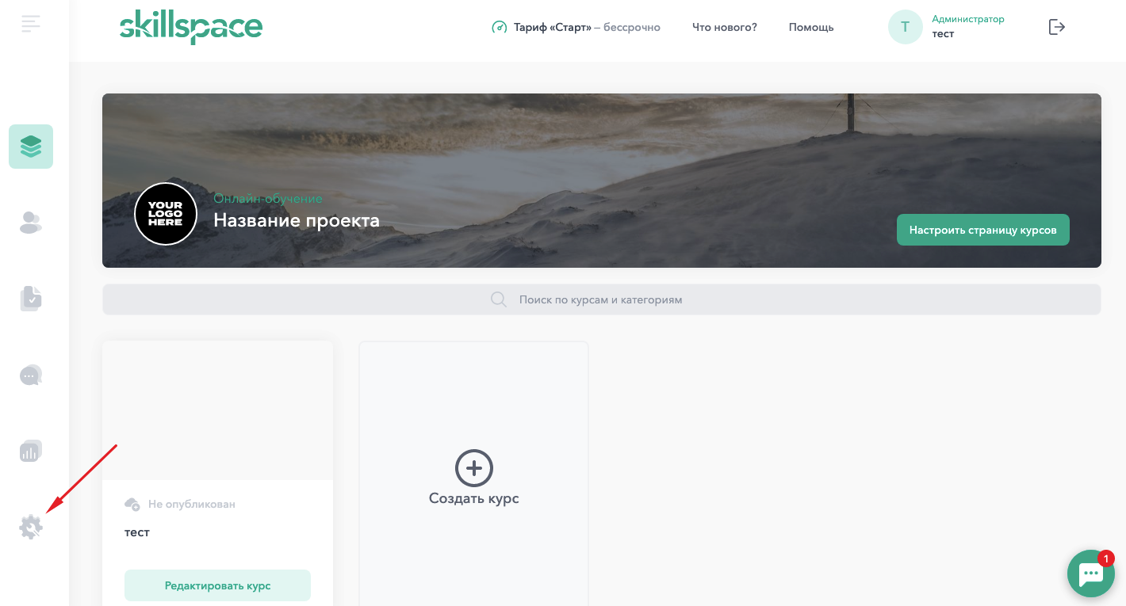The width and height of the screenshot is (1126, 606).
Task: Click the 'Создать курс' card label
Action: coord(474,498)
